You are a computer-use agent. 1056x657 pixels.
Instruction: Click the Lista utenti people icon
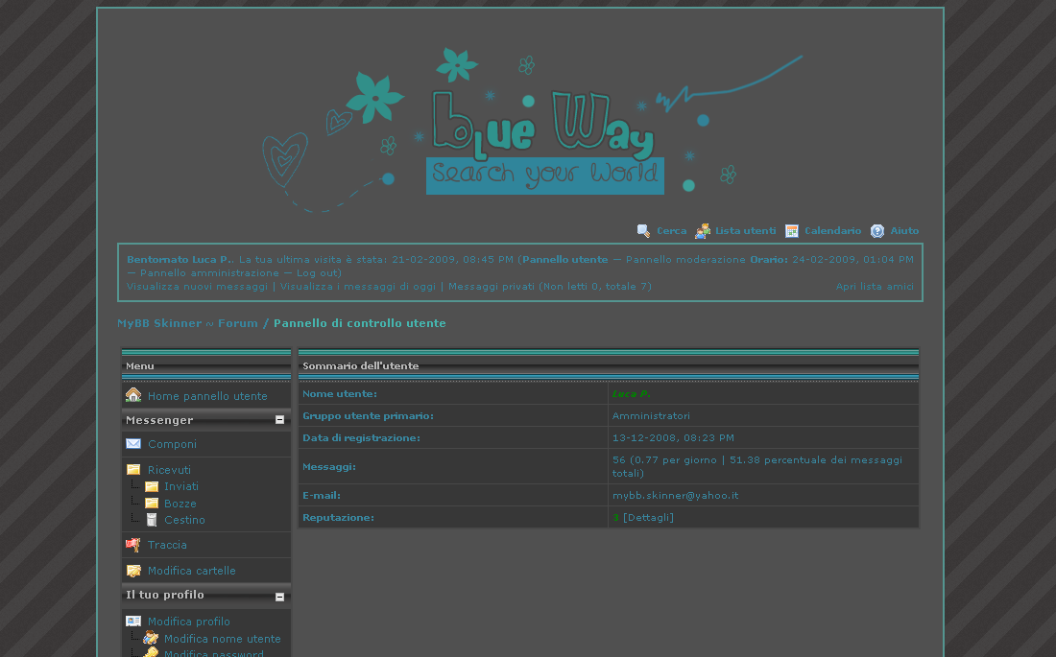tap(703, 231)
